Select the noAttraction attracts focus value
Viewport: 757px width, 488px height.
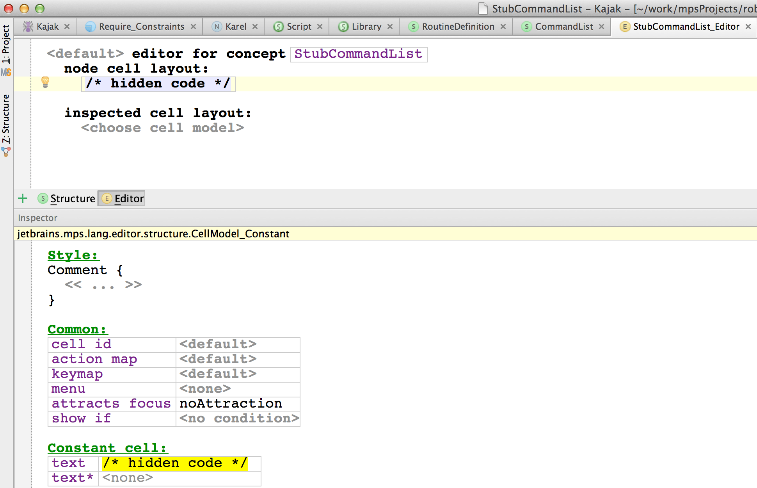(x=230, y=404)
